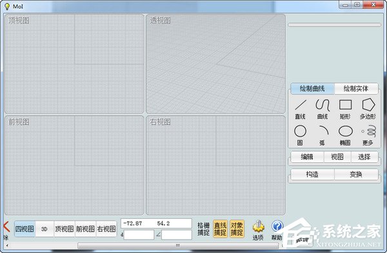This screenshot has width=387, height=253.
Task: Click the distance input field
Action: [x=139, y=235]
